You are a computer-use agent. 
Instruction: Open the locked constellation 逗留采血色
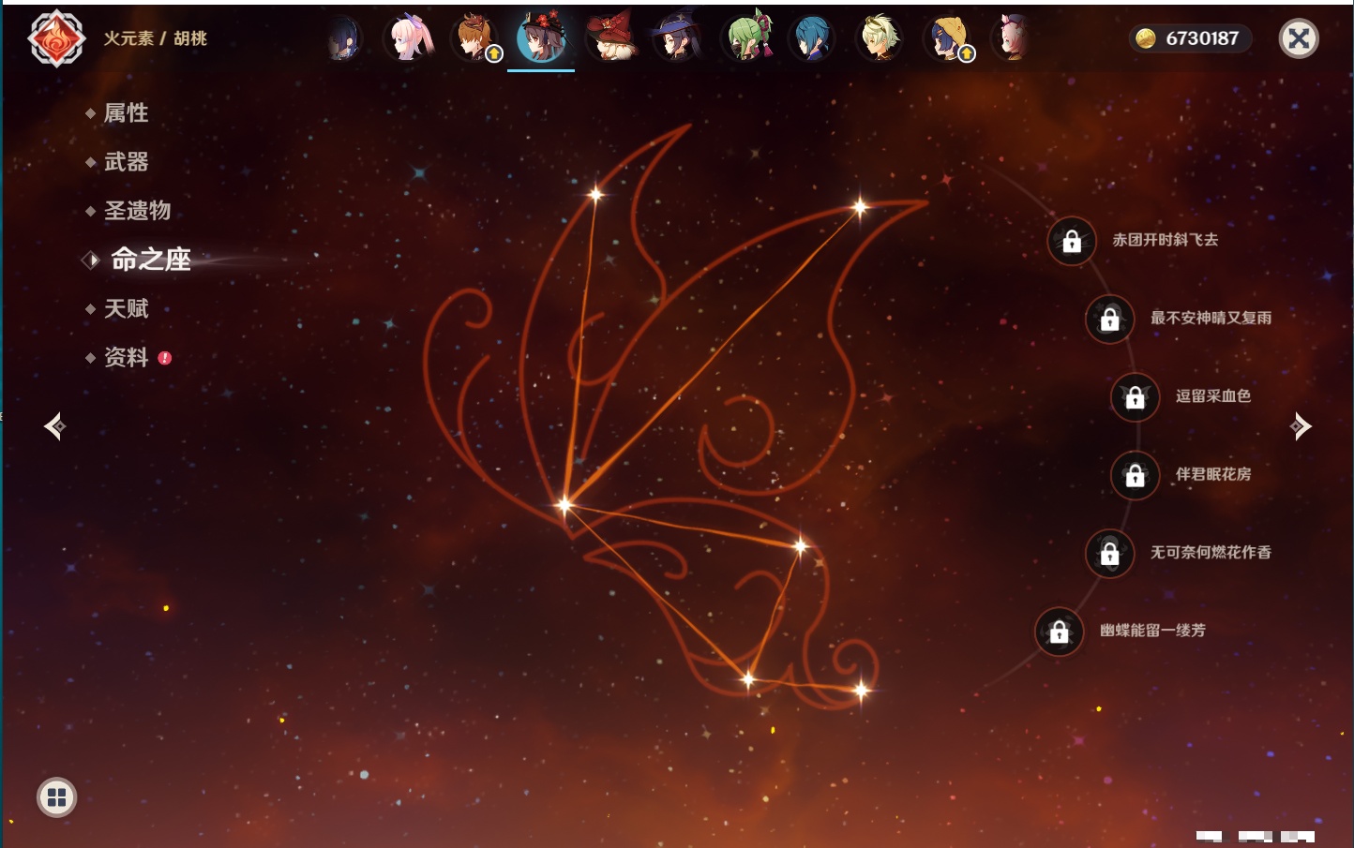click(x=1135, y=397)
